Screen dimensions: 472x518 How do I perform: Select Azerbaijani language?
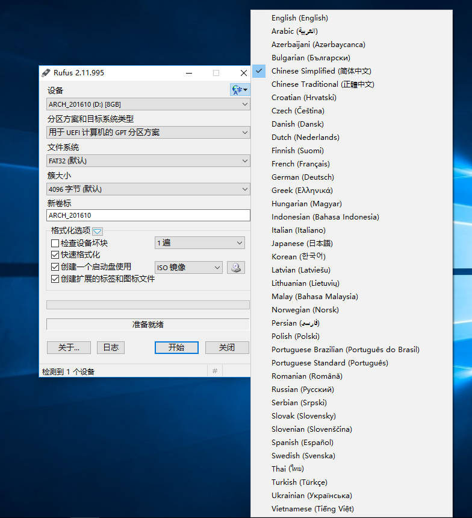pos(352,45)
